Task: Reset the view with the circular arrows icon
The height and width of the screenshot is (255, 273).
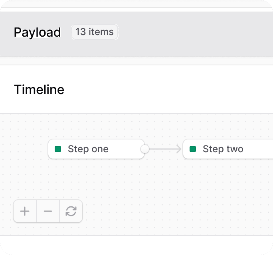Action: pos(71,211)
